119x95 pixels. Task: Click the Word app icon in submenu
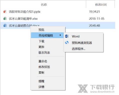coord(67,36)
